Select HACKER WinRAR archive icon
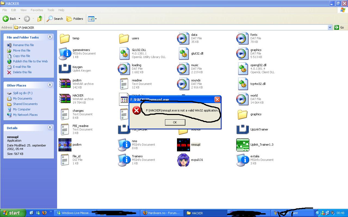 coord(65,99)
